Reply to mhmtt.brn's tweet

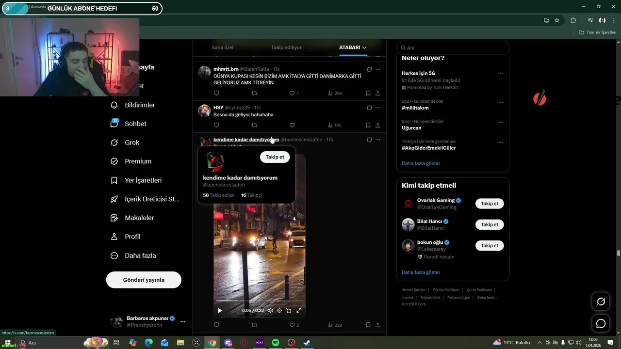coord(216,93)
